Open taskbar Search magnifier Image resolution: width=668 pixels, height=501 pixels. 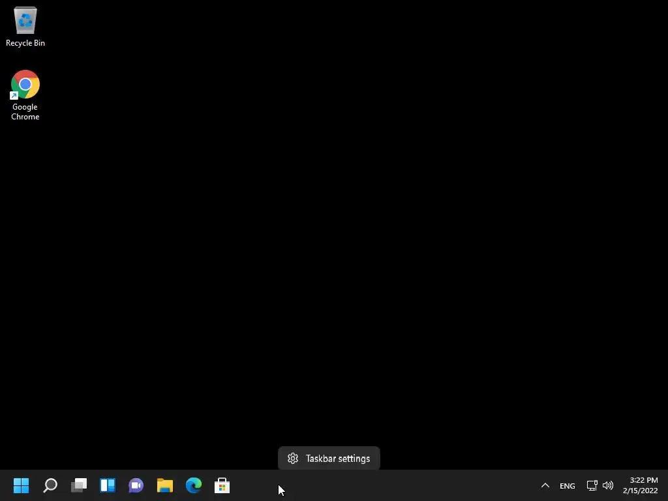pos(50,485)
